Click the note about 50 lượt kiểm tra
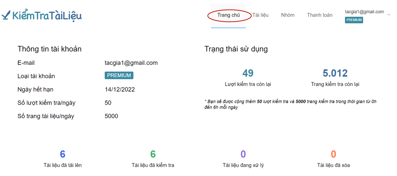This screenshot has width=397, height=176. 291,104
